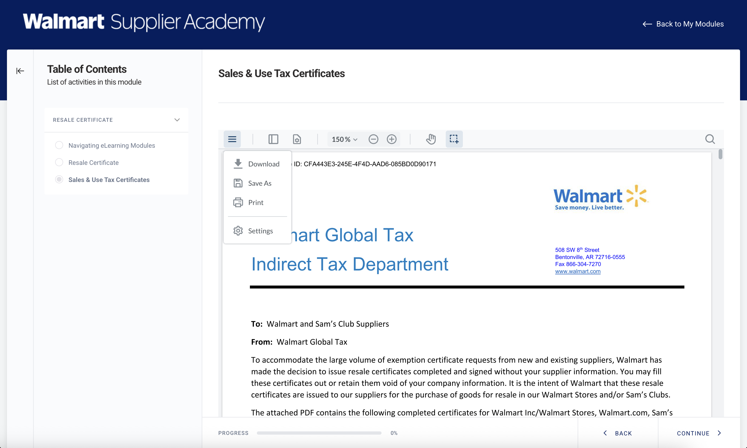Collapse the Table of Contents sidebar
The width and height of the screenshot is (747, 448).
pyautogui.click(x=20, y=71)
